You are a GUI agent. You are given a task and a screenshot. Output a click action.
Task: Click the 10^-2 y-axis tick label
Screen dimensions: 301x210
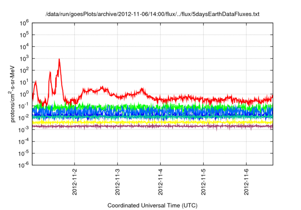24,118
